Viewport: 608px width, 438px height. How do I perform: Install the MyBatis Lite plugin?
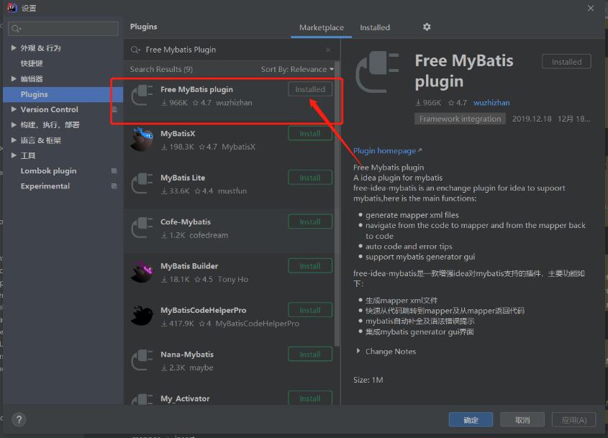coord(310,178)
